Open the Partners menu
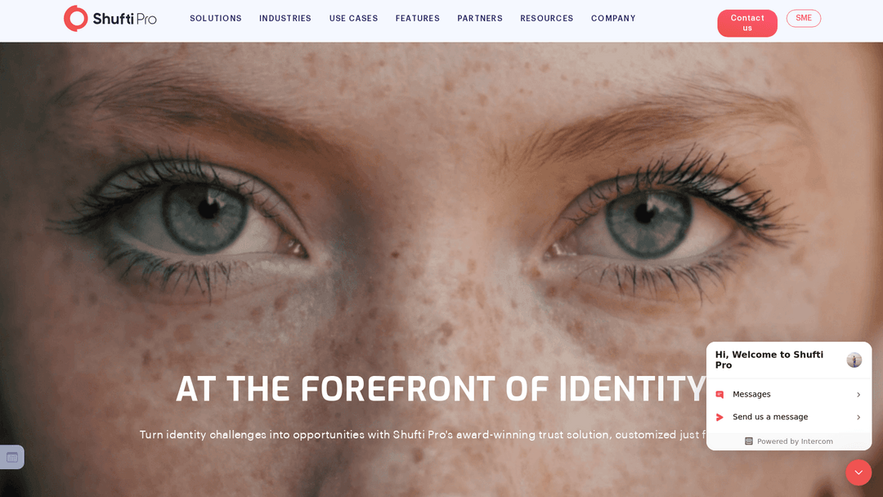 [480, 19]
